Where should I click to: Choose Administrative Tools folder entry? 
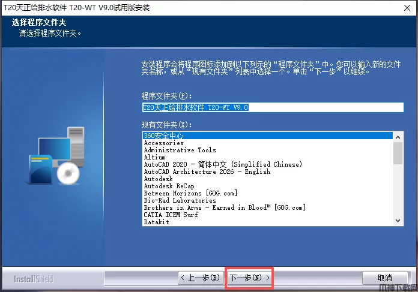[x=267, y=150]
